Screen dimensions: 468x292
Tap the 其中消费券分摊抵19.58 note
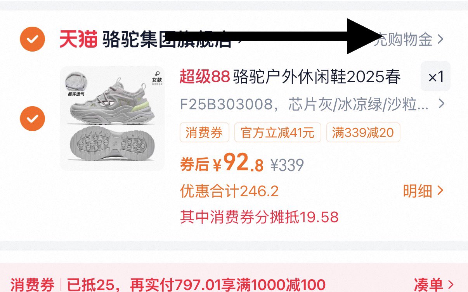click(259, 217)
